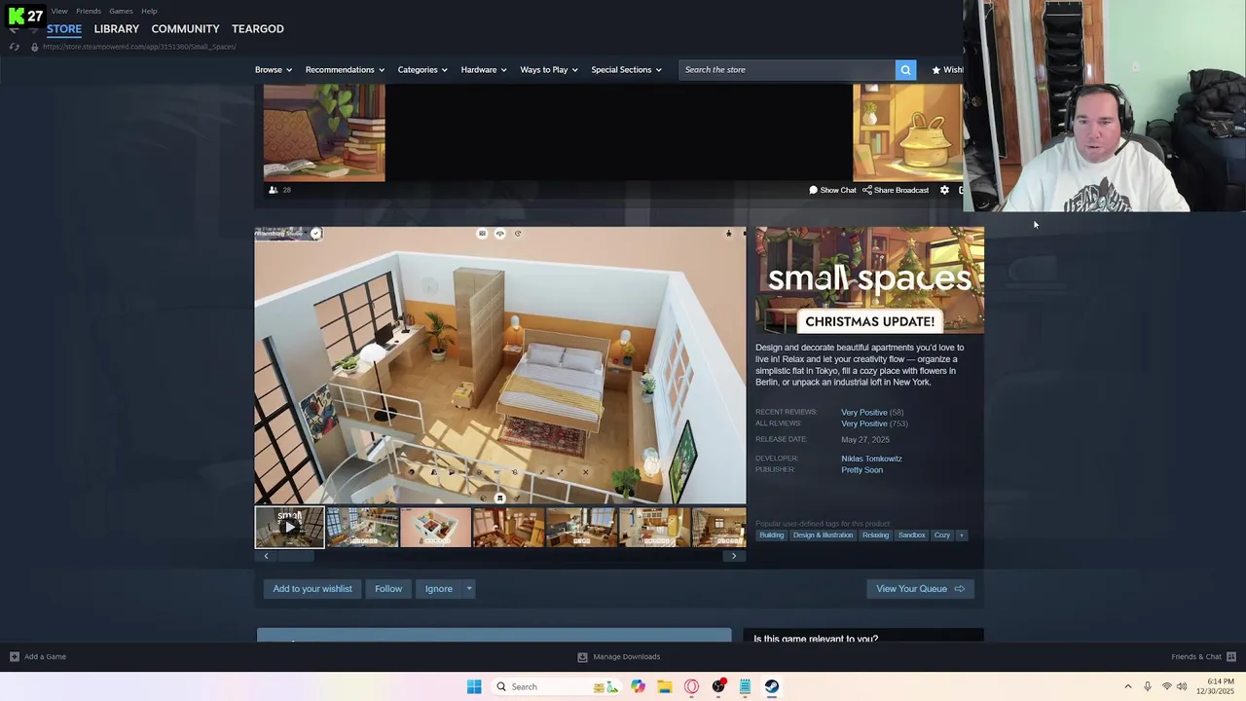This screenshot has height=701, width=1246.
Task: Expand the Special Sections dropdown
Action: click(626, 70)
